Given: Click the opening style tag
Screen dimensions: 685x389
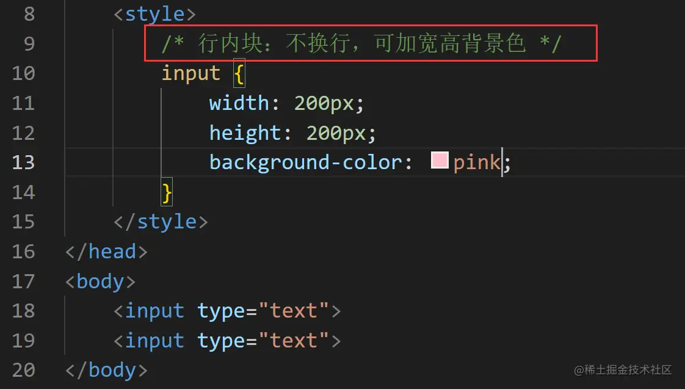Looking at the screenshot, I should pos(154,13).
